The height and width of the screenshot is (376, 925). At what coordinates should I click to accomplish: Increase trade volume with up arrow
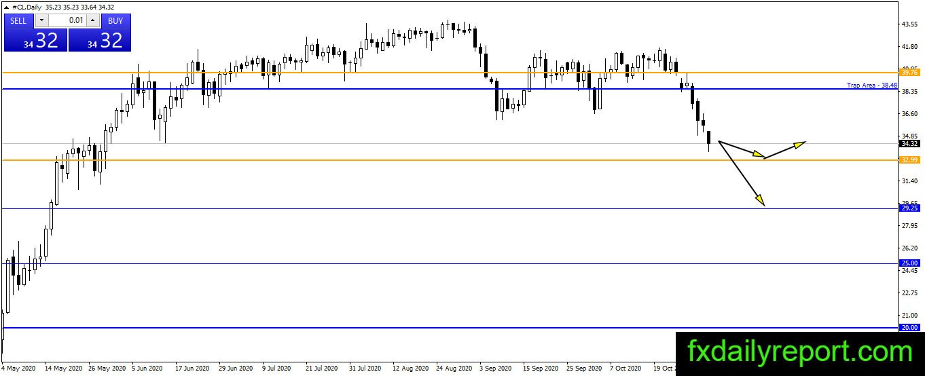[92, 20]
